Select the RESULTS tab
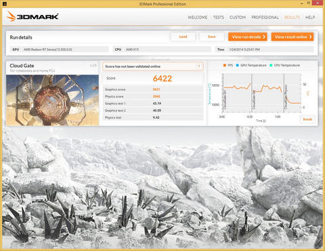Image resolution: width=325 pixels, height=251 pixels. coord(292,18)
